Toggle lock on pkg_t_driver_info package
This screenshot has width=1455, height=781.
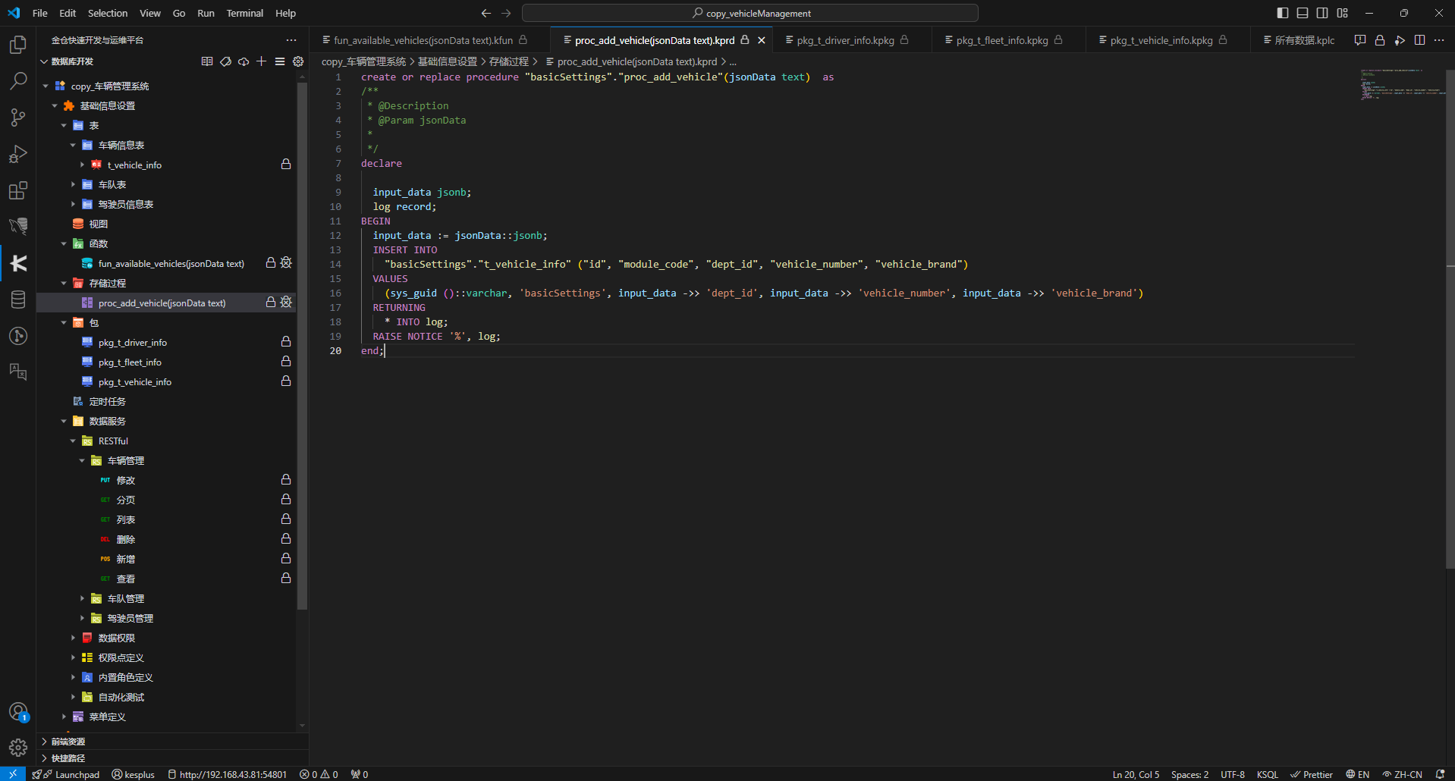(286, 342)
